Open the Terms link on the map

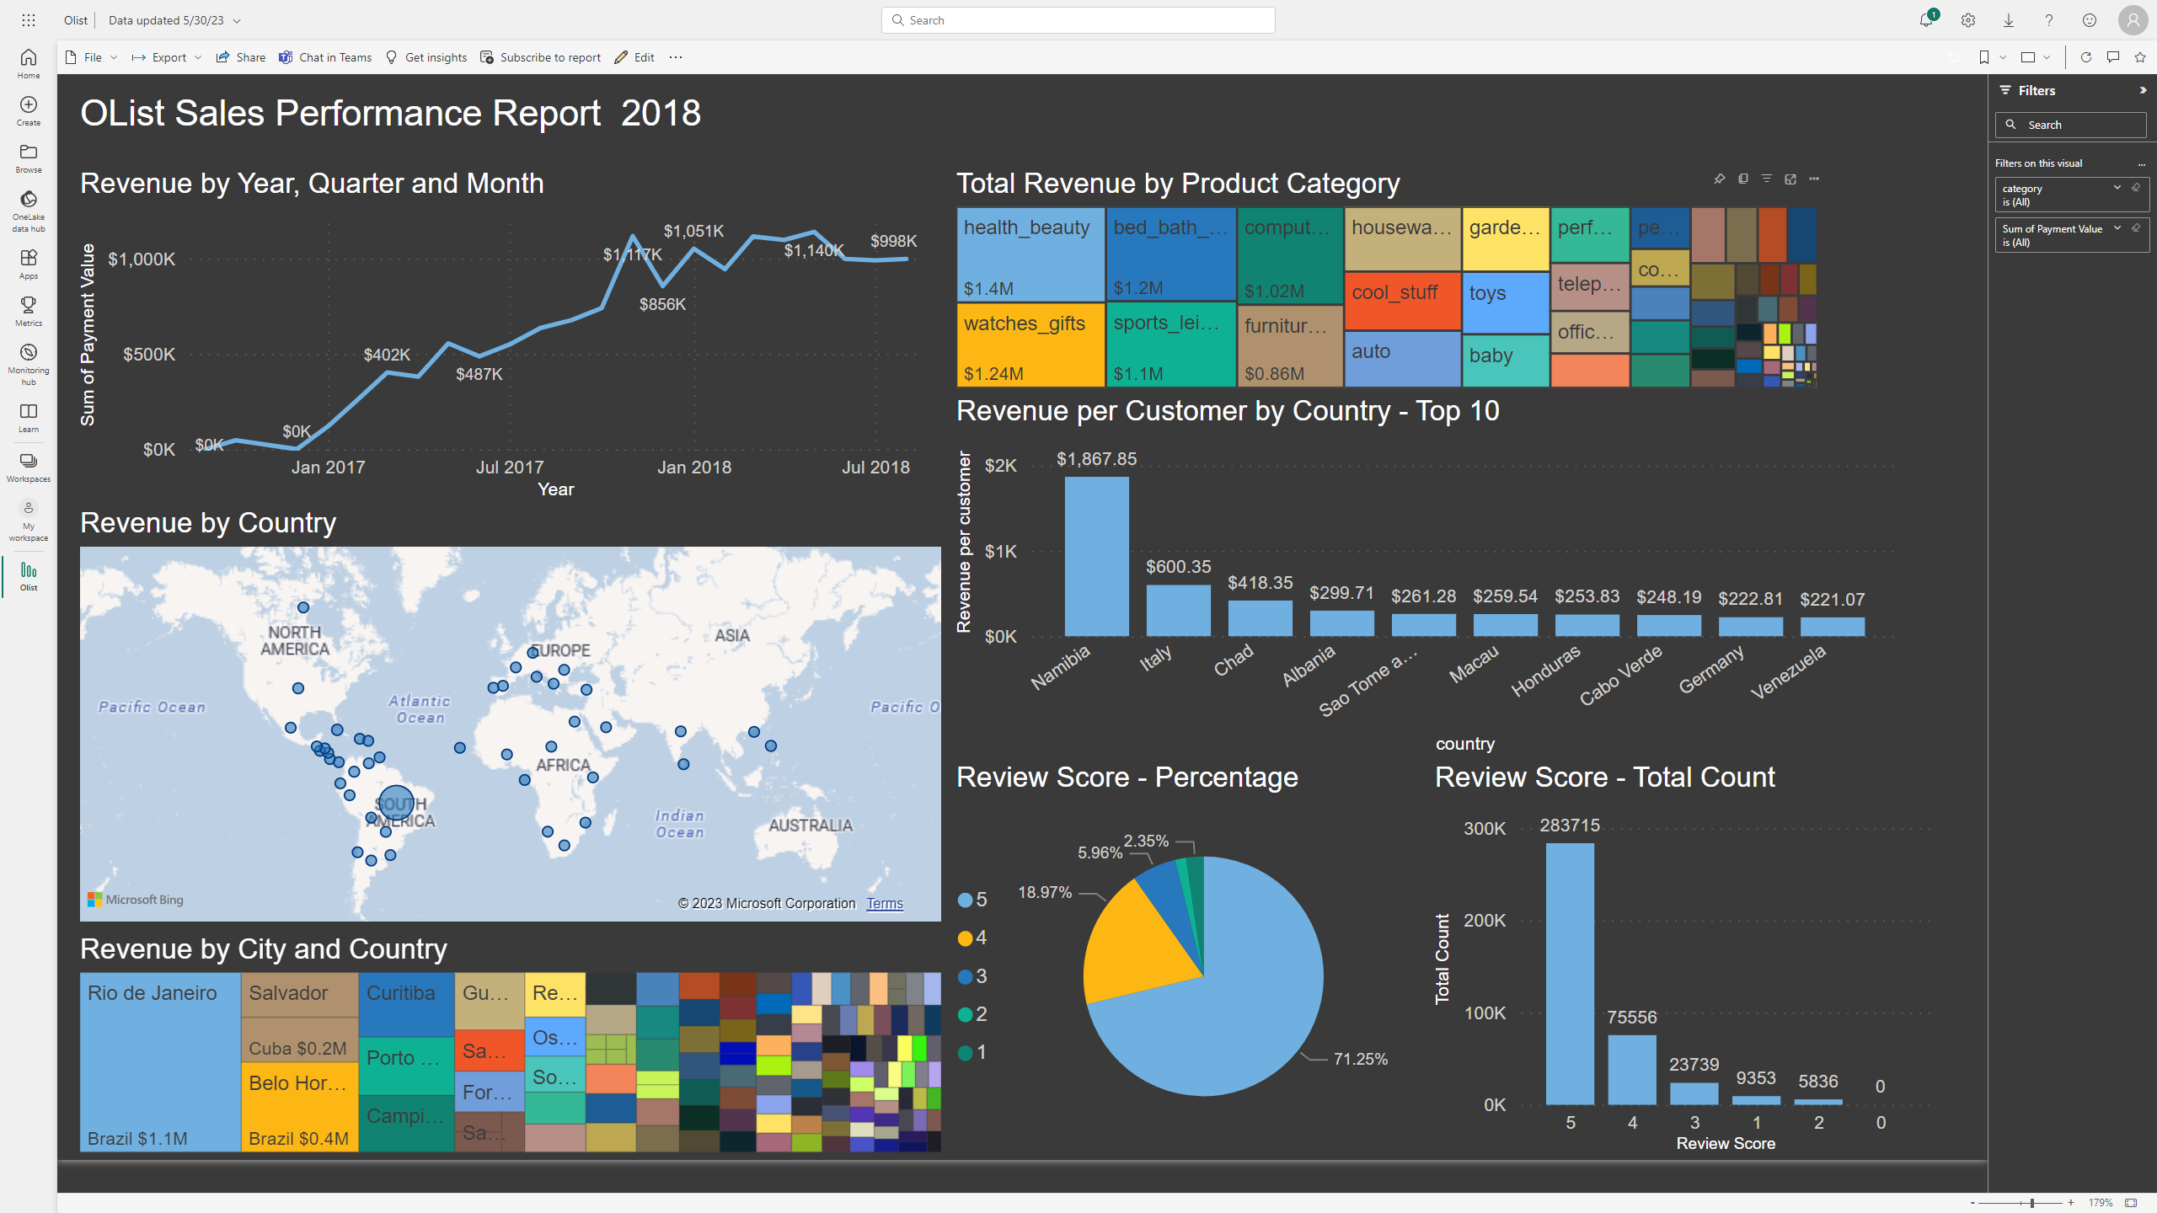(x=885, y=903)
